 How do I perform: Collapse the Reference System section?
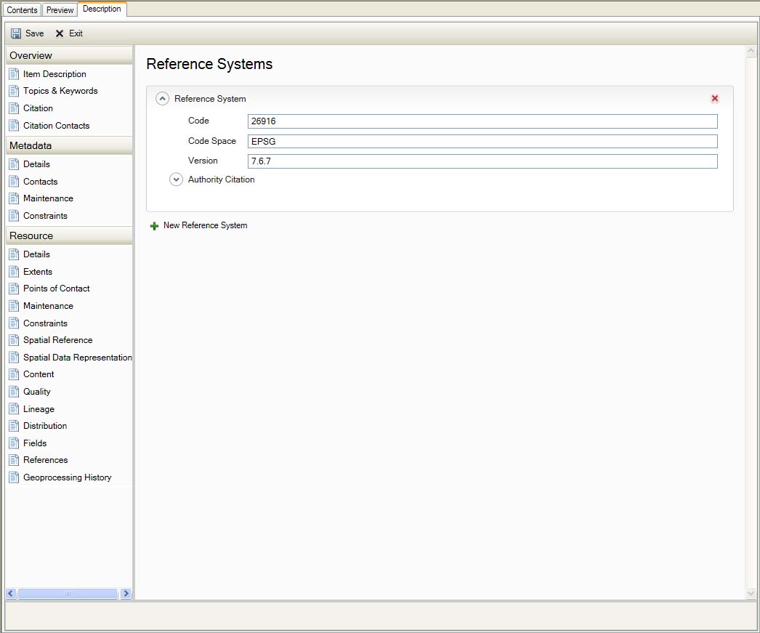click(x=163, y=99)
